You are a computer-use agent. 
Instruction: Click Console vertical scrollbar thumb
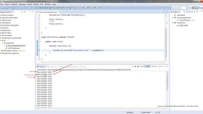[167, 82]
